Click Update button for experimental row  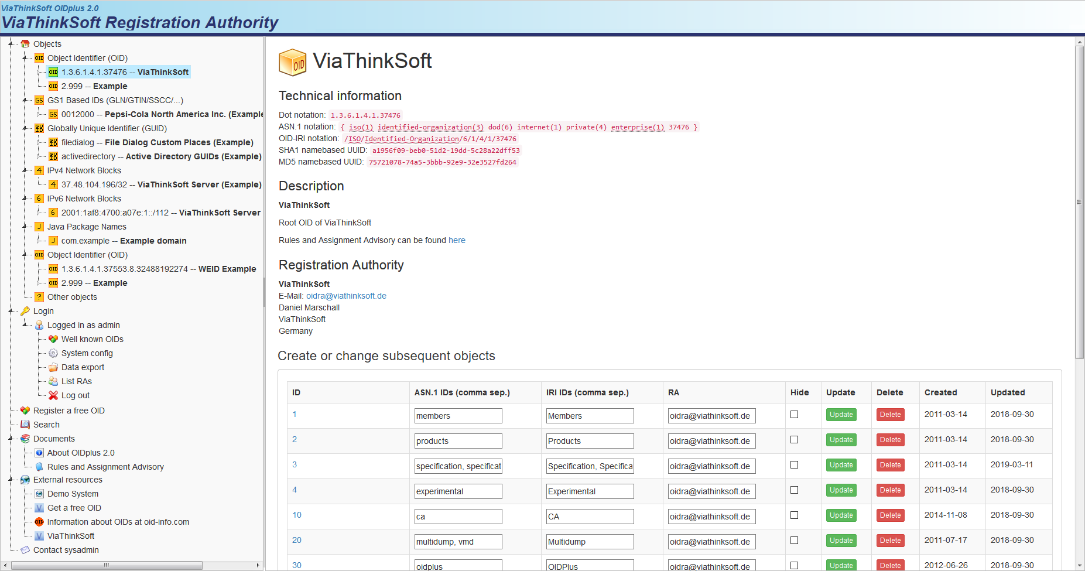coord(841,490)
